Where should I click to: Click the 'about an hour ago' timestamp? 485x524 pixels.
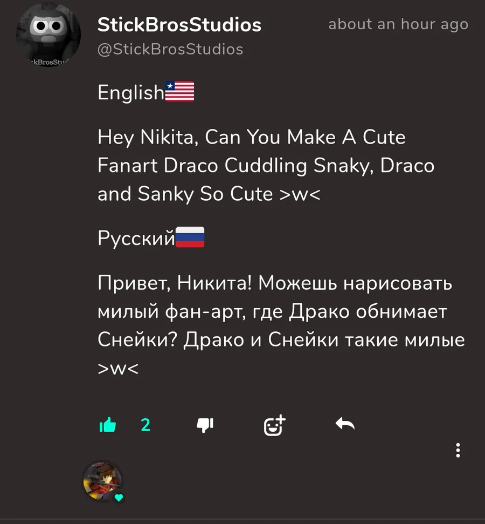tap(398, 24)
